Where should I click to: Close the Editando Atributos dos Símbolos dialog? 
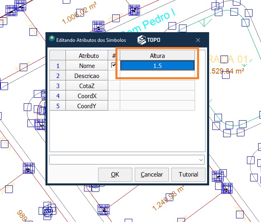point(198,40)
